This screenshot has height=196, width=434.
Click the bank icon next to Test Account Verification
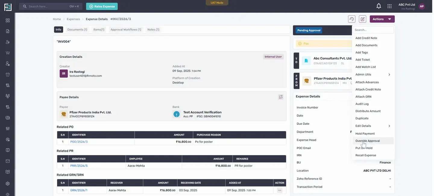coord(177,114)
